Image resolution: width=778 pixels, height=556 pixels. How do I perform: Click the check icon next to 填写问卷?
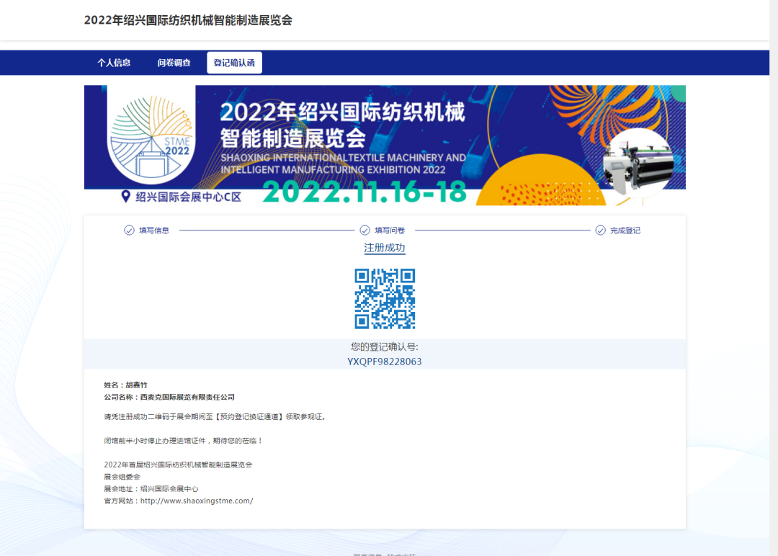click(365, 230)
